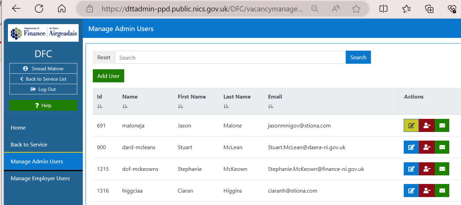This screenshot has width=461, height=205.
Task: Remove user dard-mcleans via the red icon
Action: pos(427,147)
